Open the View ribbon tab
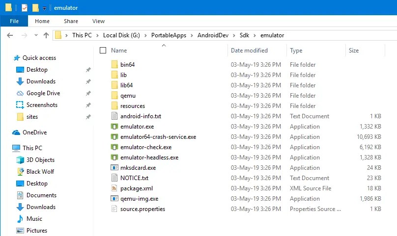 [98, 21]
